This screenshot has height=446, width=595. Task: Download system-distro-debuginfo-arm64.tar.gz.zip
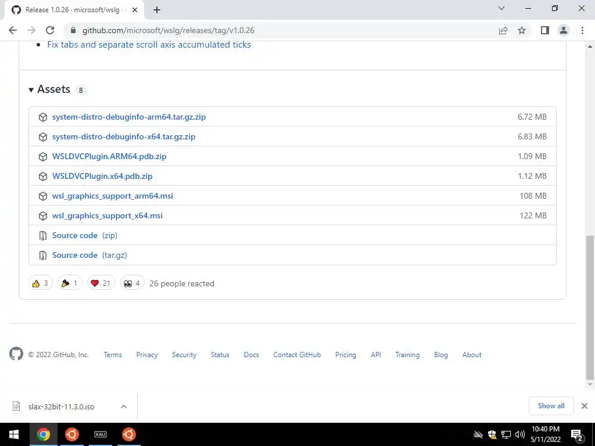[129, 117]
